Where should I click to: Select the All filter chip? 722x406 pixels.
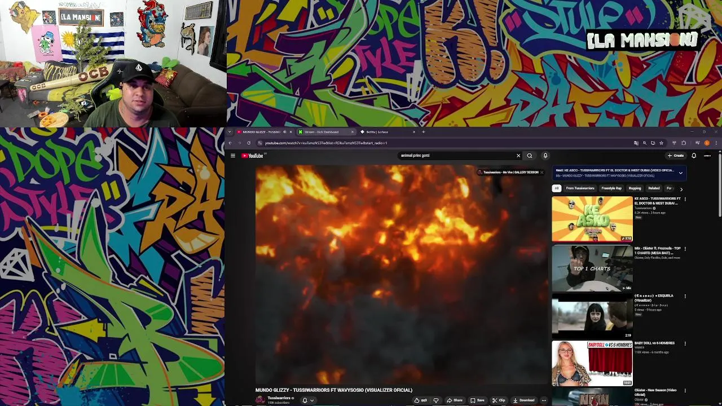pos(557,188)
